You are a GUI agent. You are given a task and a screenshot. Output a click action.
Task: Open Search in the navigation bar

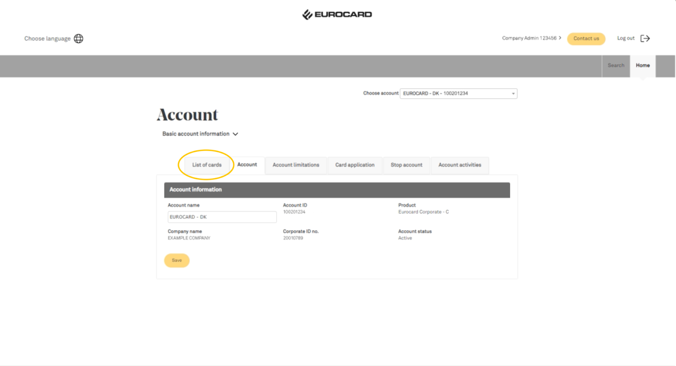tap(616, 66)
